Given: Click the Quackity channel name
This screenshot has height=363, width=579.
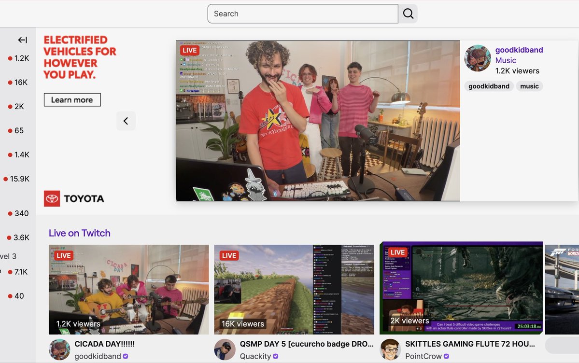Looking at the screenshot, I should point(255,356).
